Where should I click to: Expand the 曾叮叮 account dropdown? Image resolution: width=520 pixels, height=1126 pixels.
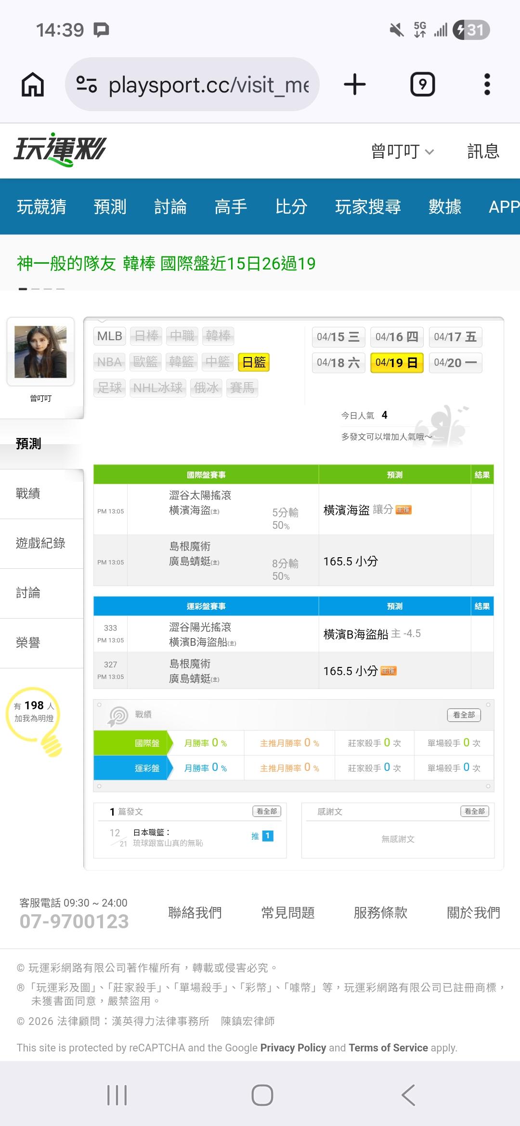403,152
